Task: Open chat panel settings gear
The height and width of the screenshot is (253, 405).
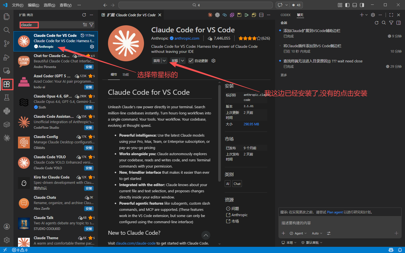Action: click(373, 15)
